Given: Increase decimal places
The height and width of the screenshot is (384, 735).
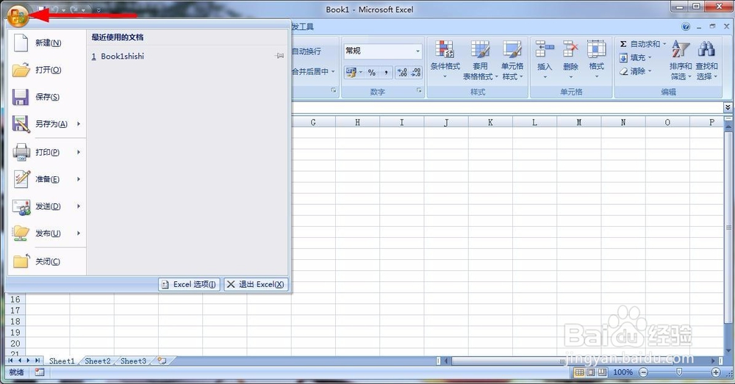Looking at the screenshot, I should (x=402, y=73).
